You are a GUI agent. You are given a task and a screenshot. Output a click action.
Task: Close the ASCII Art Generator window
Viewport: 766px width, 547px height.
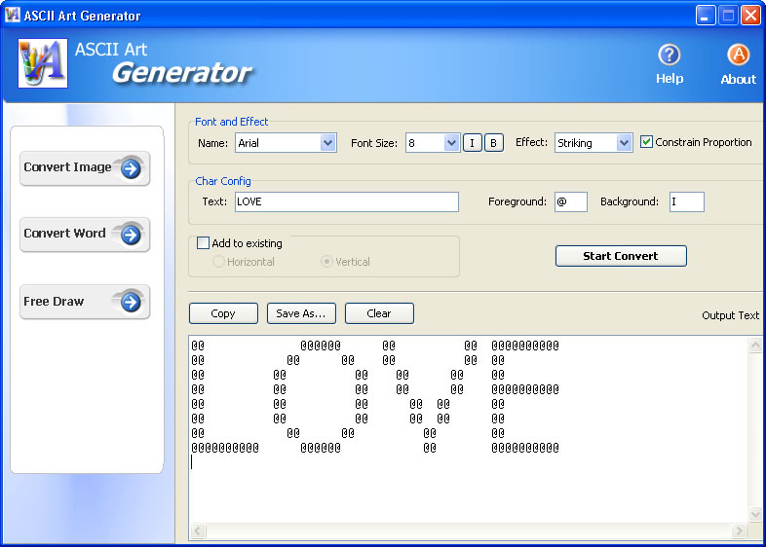pyautogui.click(x=750, y=16)
